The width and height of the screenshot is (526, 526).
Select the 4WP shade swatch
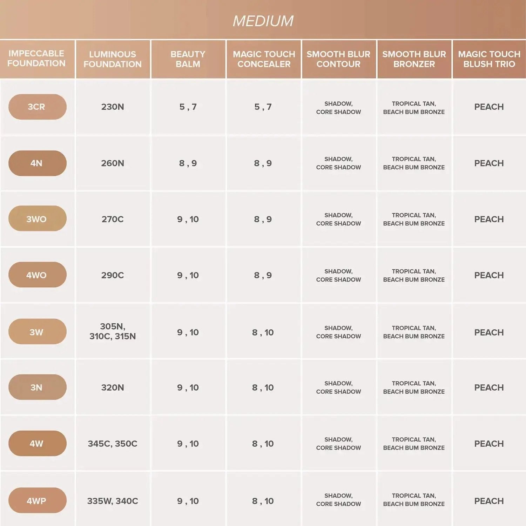(x=37, y=501)
